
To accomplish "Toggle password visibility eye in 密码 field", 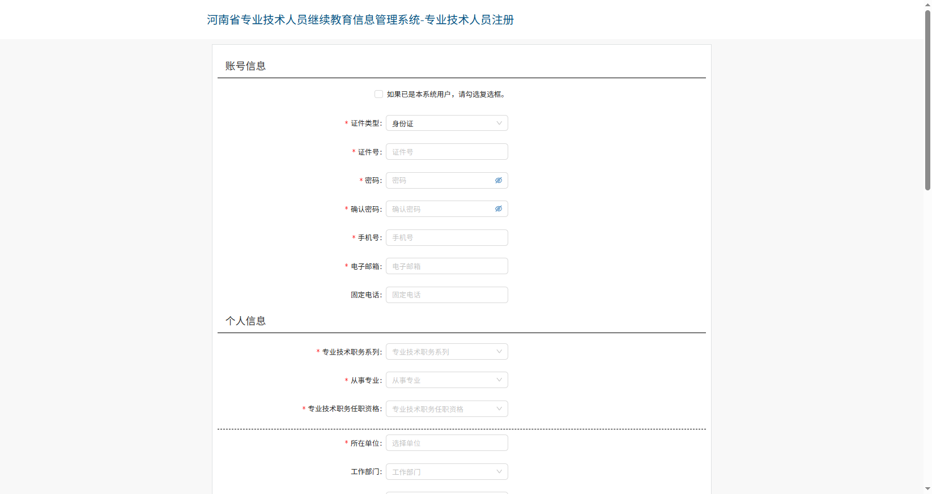I will [499, 181].
